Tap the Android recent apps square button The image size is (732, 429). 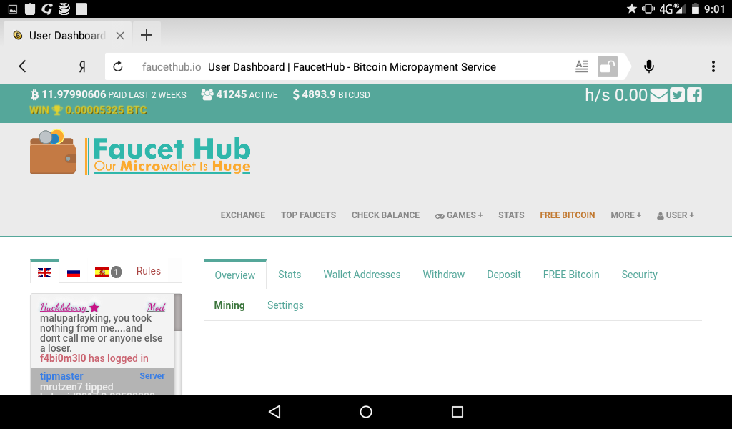(x=457, y=412)
